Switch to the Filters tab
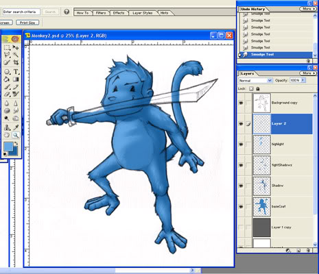 coord(101,13)
